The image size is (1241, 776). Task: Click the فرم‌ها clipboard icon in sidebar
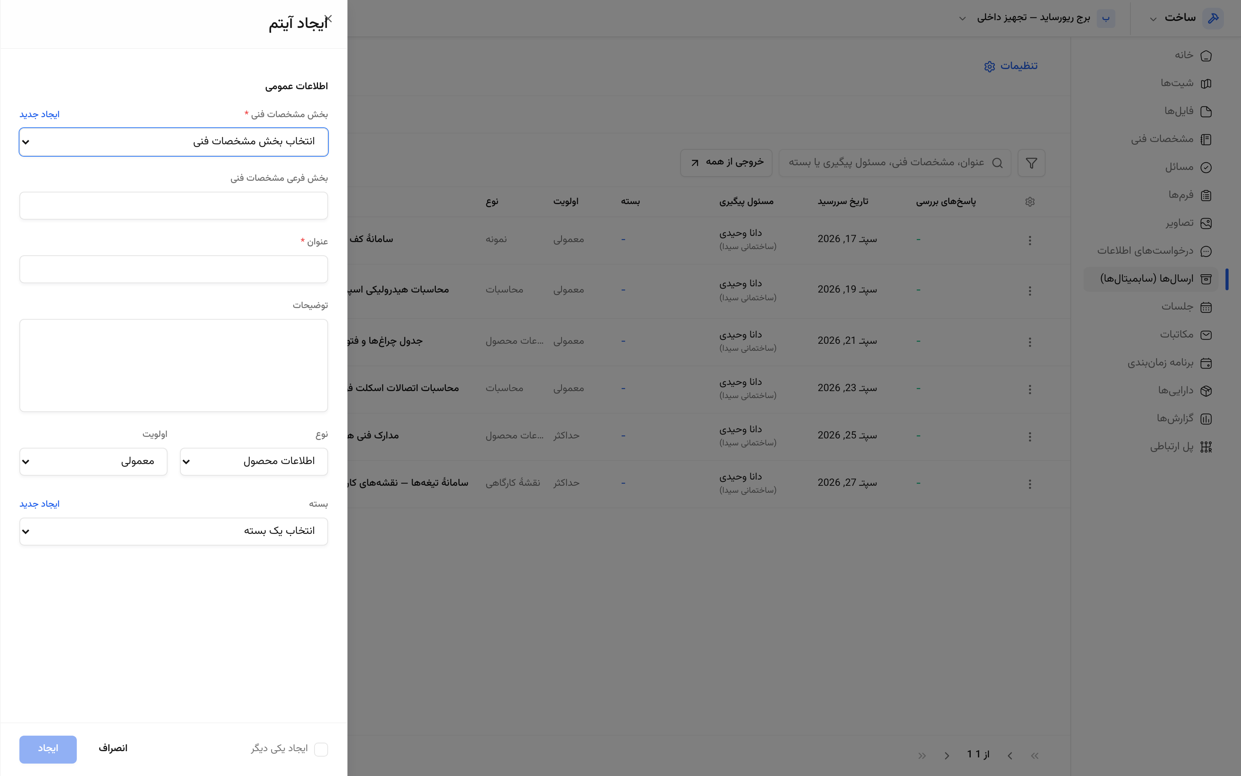[1206, 195]
